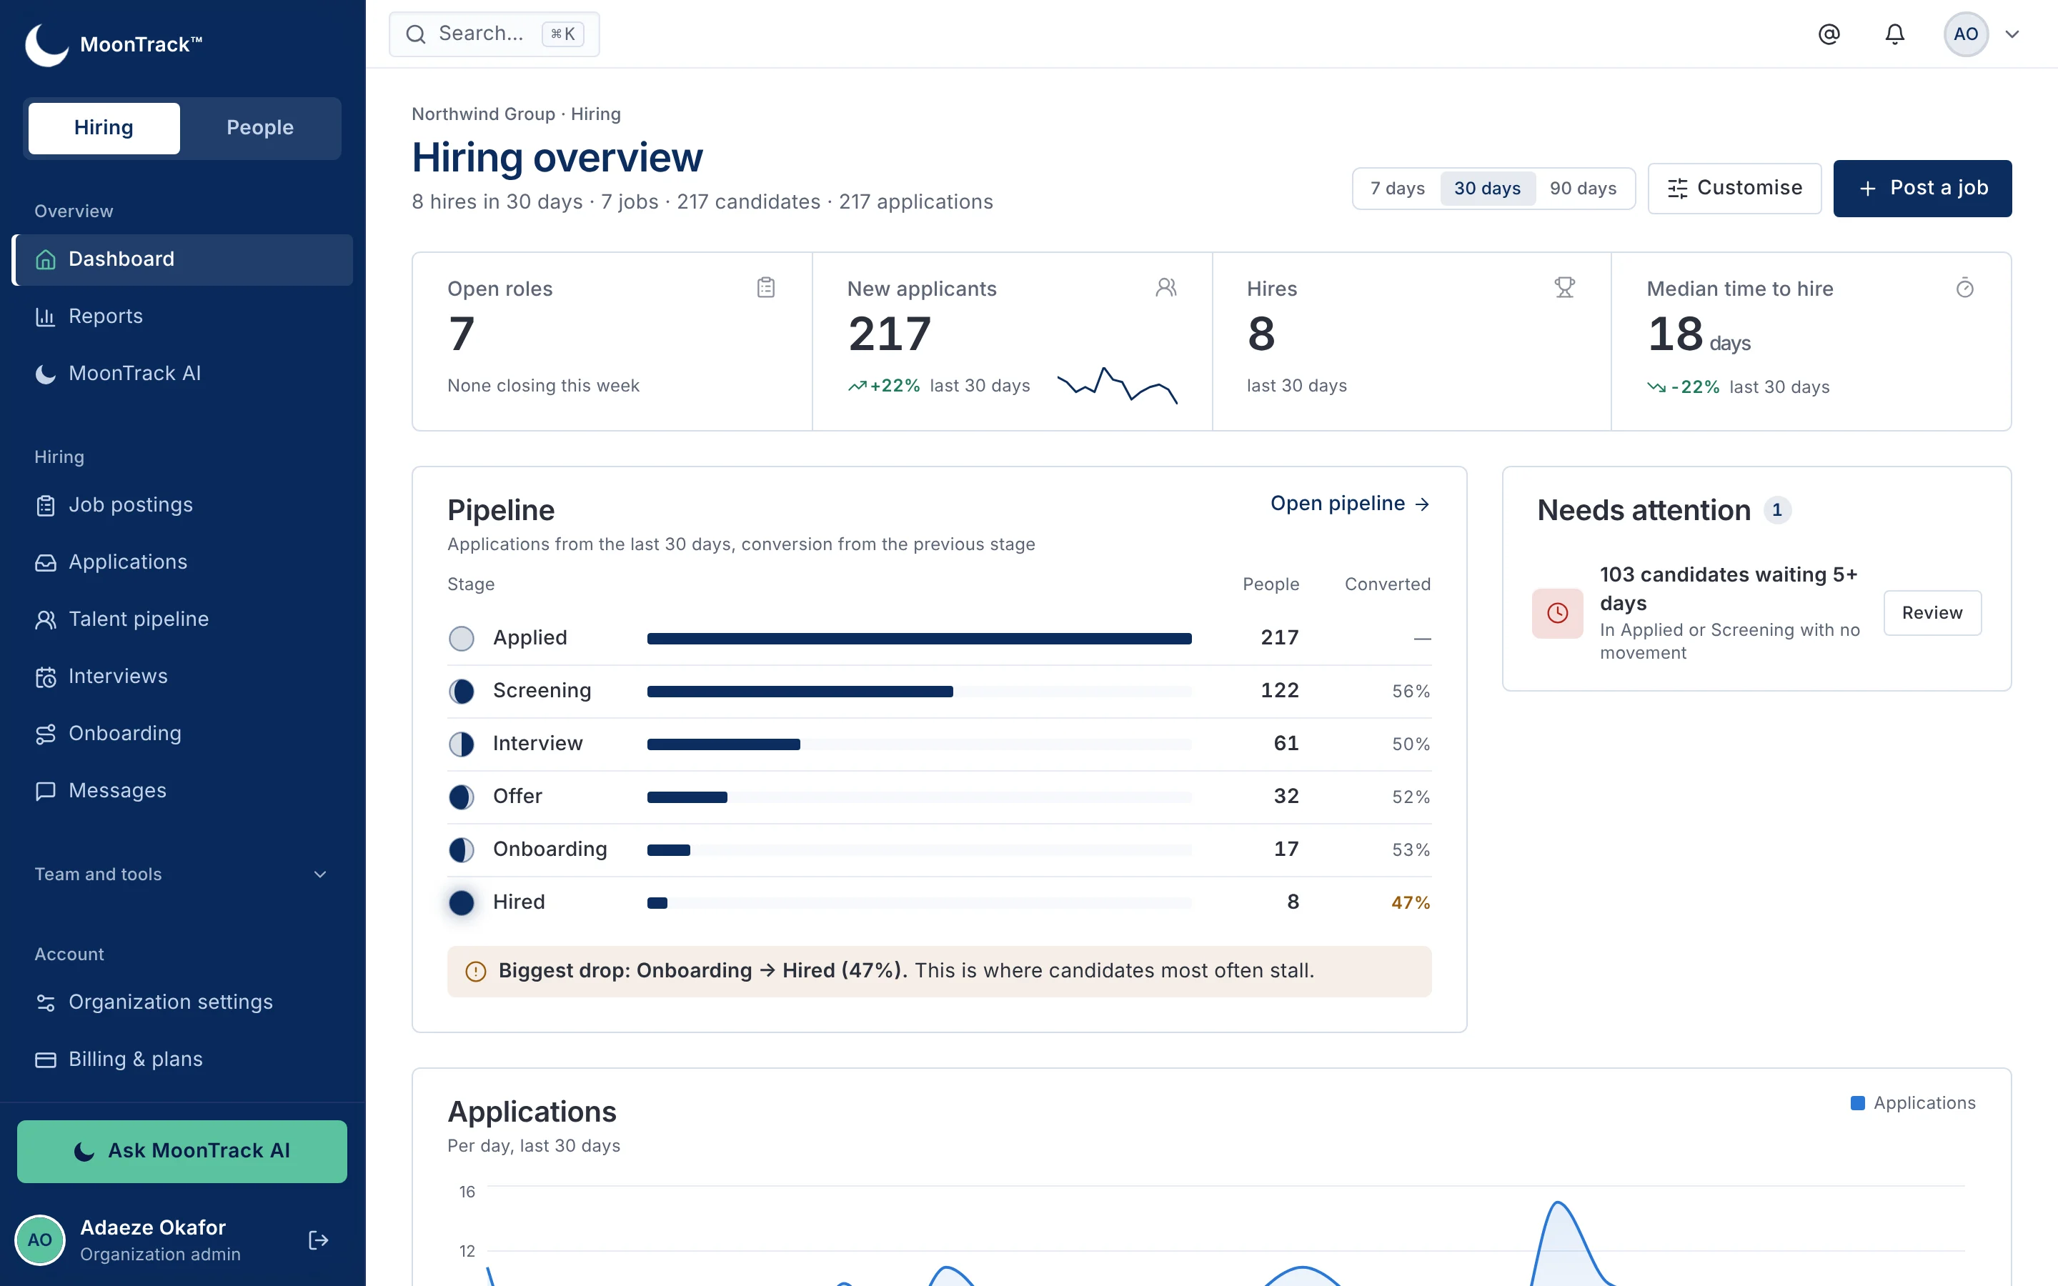This screenshot has height=1286, width=2058.
Task: Click the Screening stage icon
Action: pos(461,691)
